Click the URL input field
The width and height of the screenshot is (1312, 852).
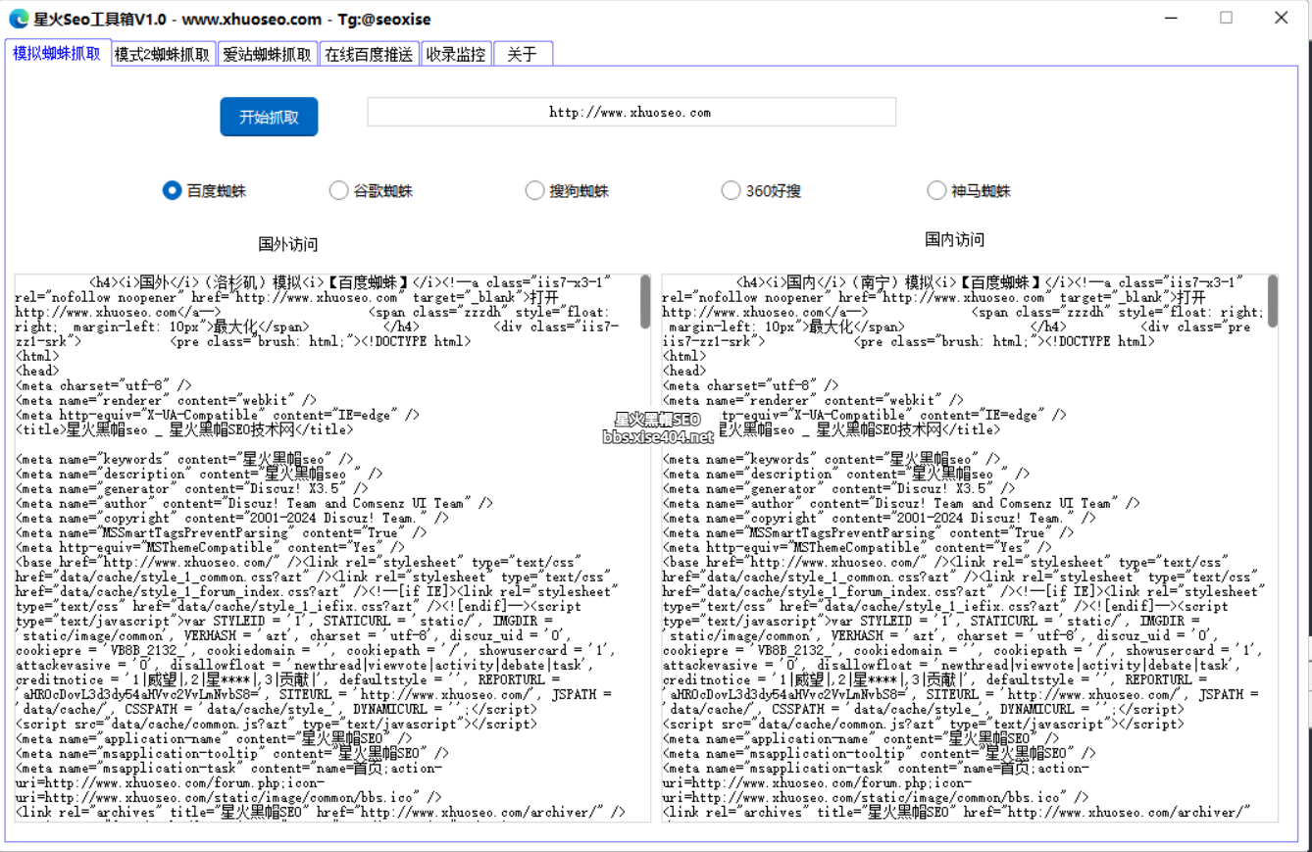tap(631, 112)
